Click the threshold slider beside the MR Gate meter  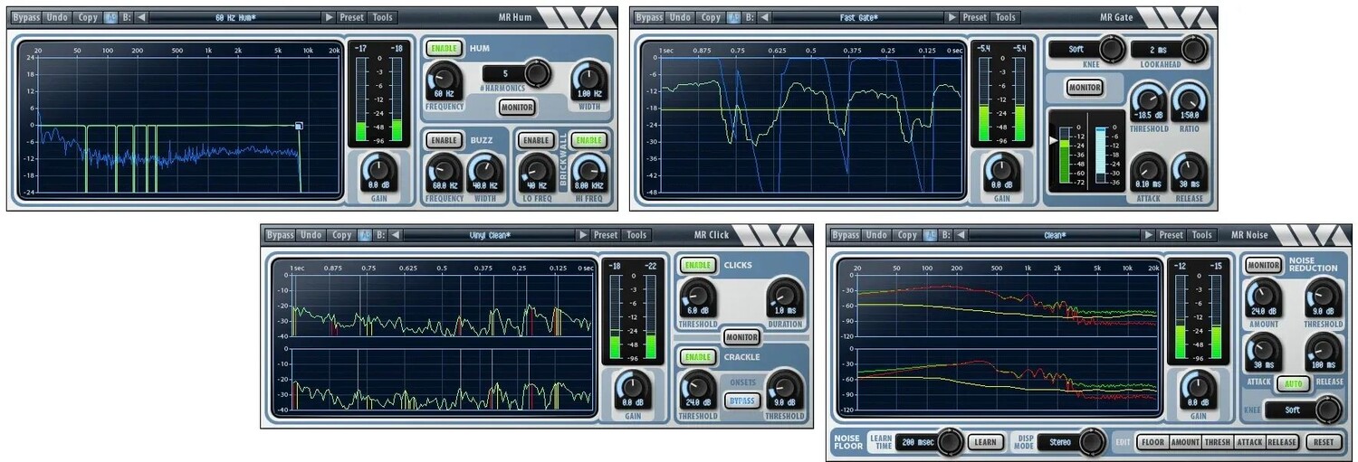coord(1051,141)
